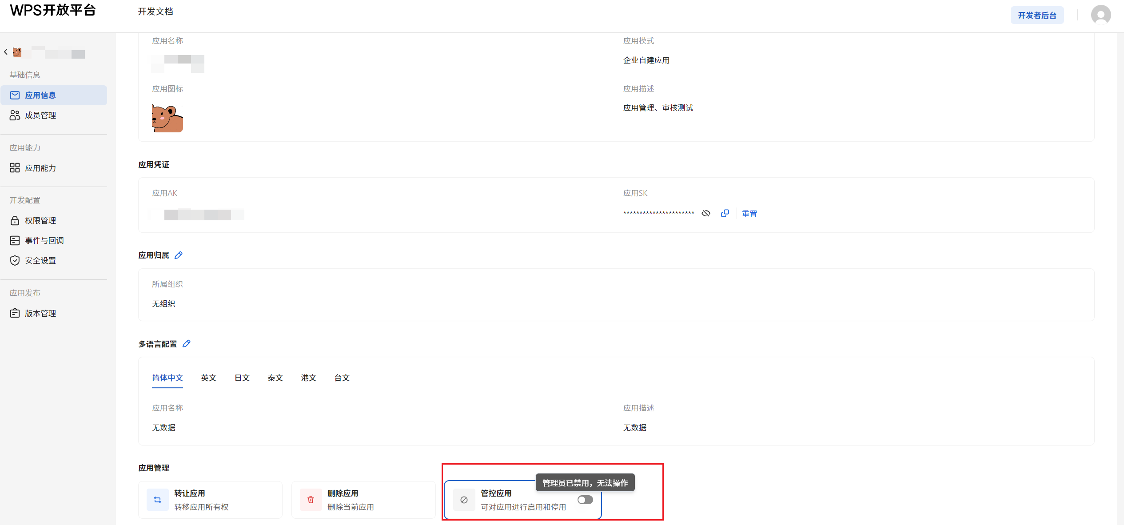Open 安全设置 page

[x=40, y=260]
